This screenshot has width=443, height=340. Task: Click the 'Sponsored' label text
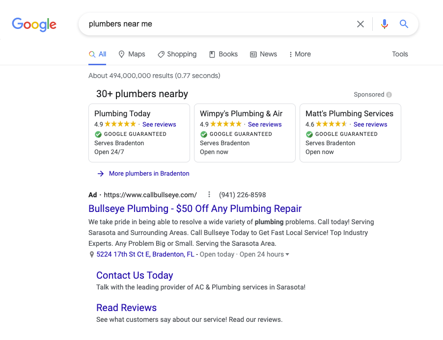[x=369, y=95]
